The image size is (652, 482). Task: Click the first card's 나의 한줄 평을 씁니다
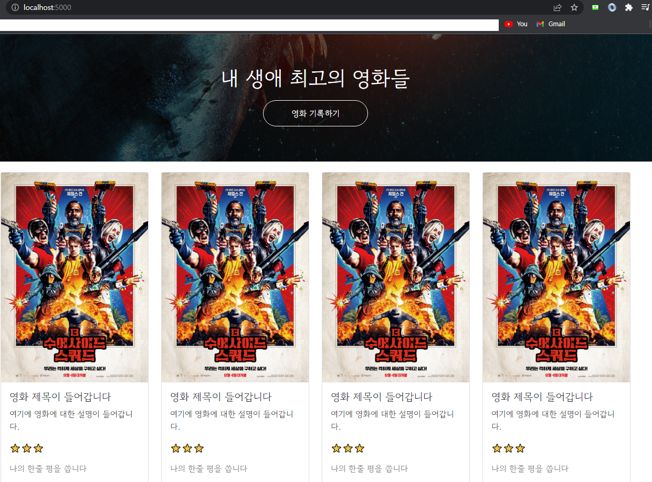click(x=48, y=468)
